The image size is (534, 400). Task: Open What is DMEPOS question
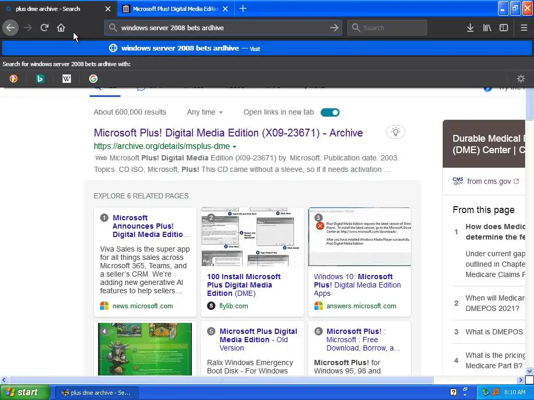point(494,332)
